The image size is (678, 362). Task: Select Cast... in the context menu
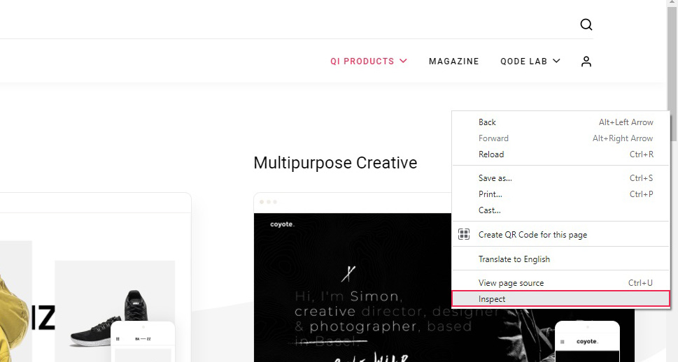click(x=560, y=210)
